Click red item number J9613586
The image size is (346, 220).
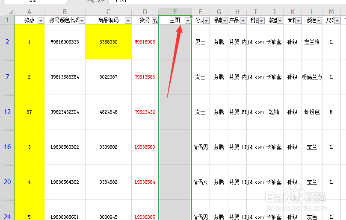pos(145,77)
